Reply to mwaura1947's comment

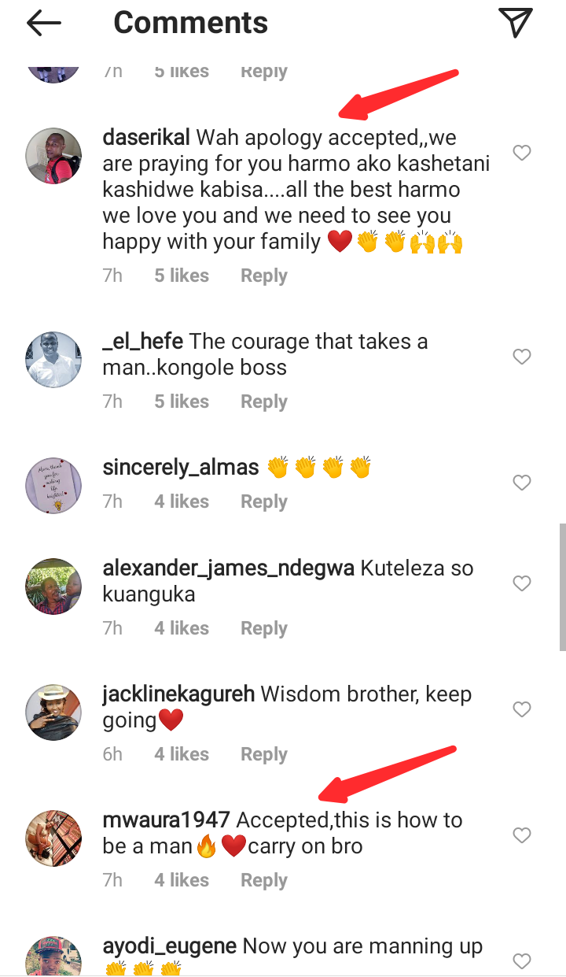coord(263,879)
